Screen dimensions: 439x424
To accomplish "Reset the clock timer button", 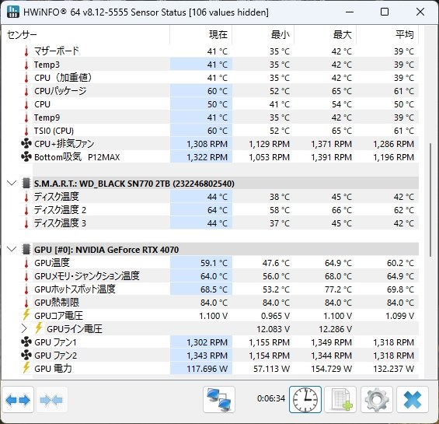I will pyautogui.click(x=305, y=400).
